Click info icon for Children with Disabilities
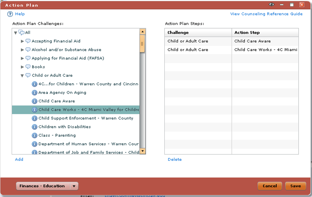The width and height of the screenshot is (312, 197). [x=35, y=127]
